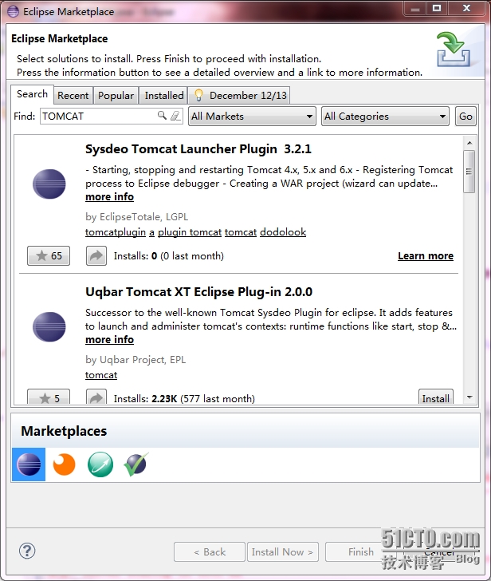Viewport: 491px width, 581px height.
Task: Open Learn more link for Sysdeo plugin
Action: coord(426,256)
